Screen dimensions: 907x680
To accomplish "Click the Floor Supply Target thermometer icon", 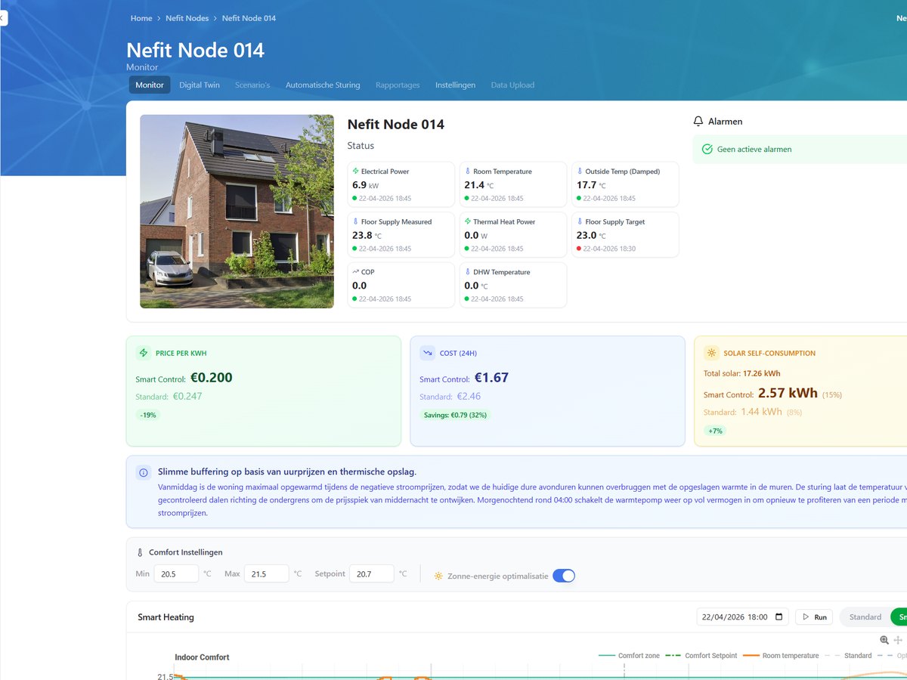I will pyautogui.click(x=580, y=221).
